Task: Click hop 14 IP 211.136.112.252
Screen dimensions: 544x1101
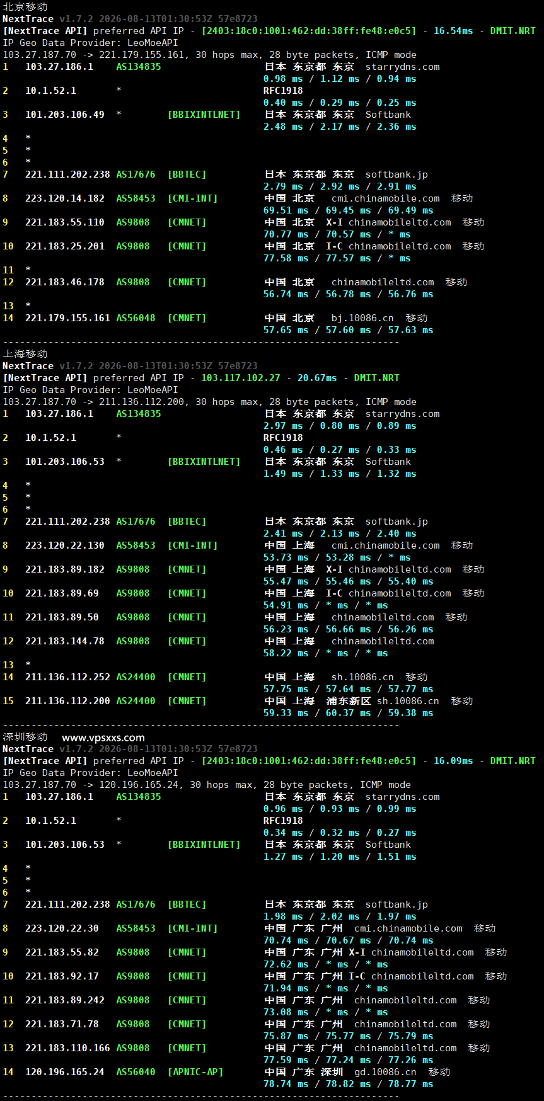Action: point(67,677)
